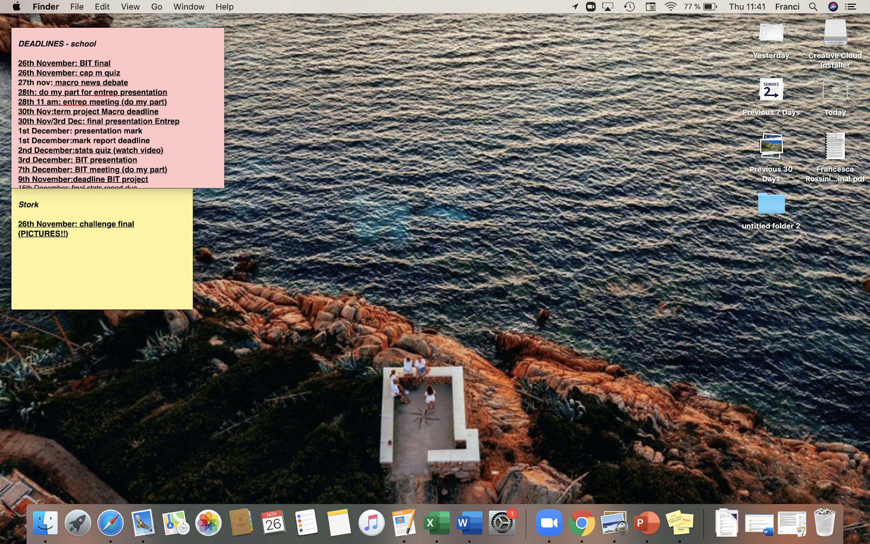Viewport: 870px width, 544px height.
Task: Click the Franci user name in menu bar
Action: (787, 7)
